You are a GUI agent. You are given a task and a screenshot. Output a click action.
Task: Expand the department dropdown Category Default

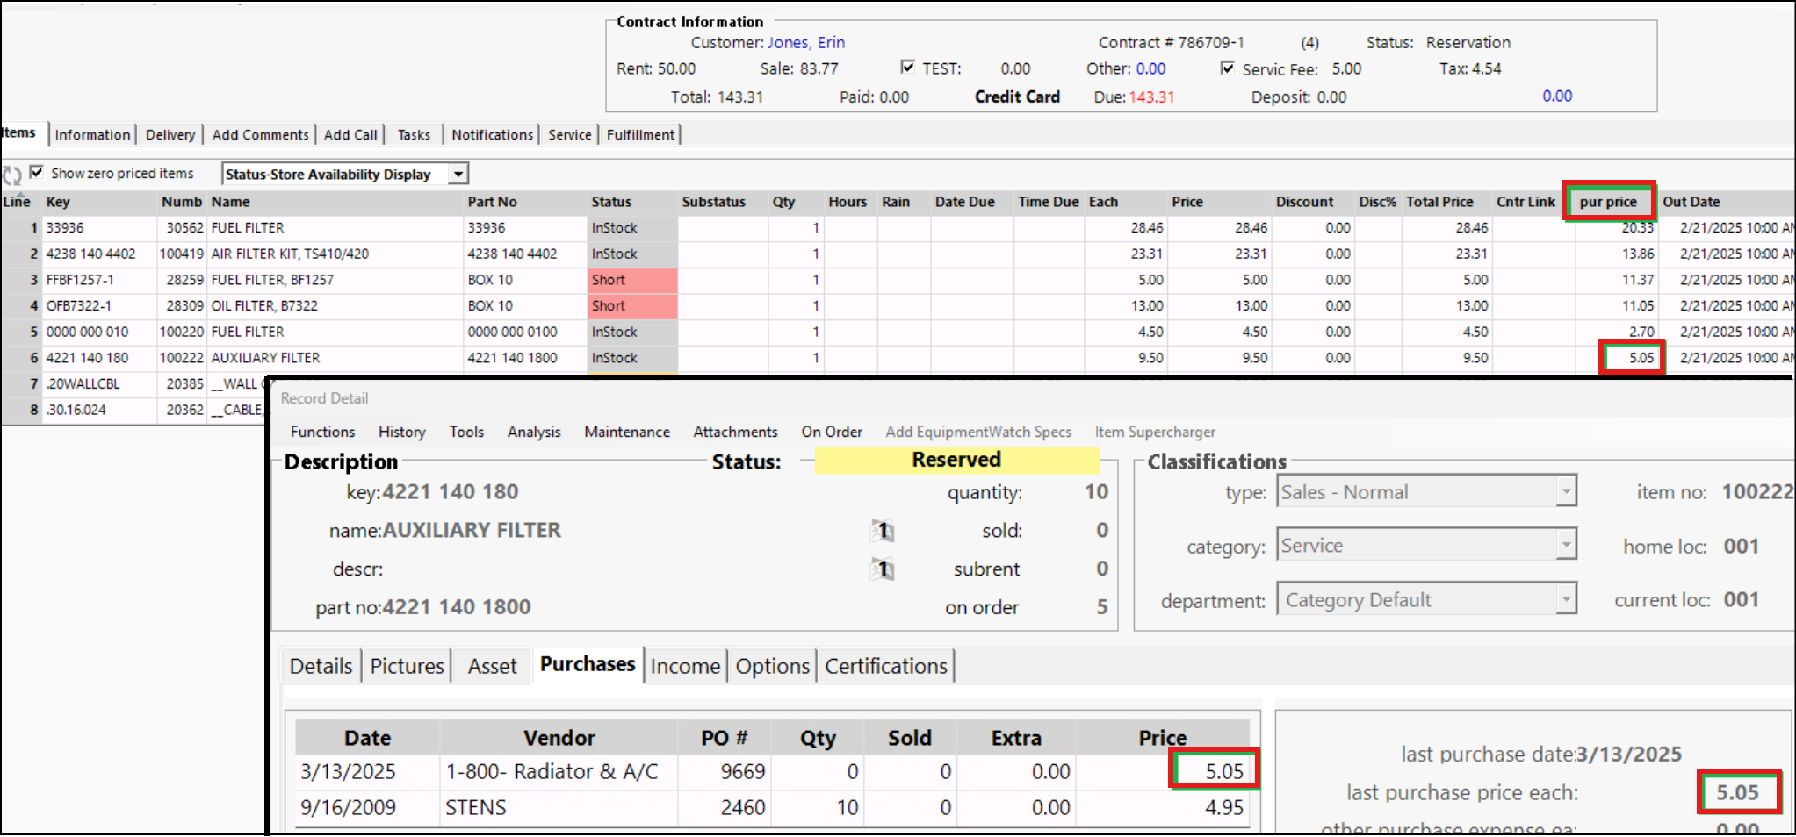click(1565, 600)
